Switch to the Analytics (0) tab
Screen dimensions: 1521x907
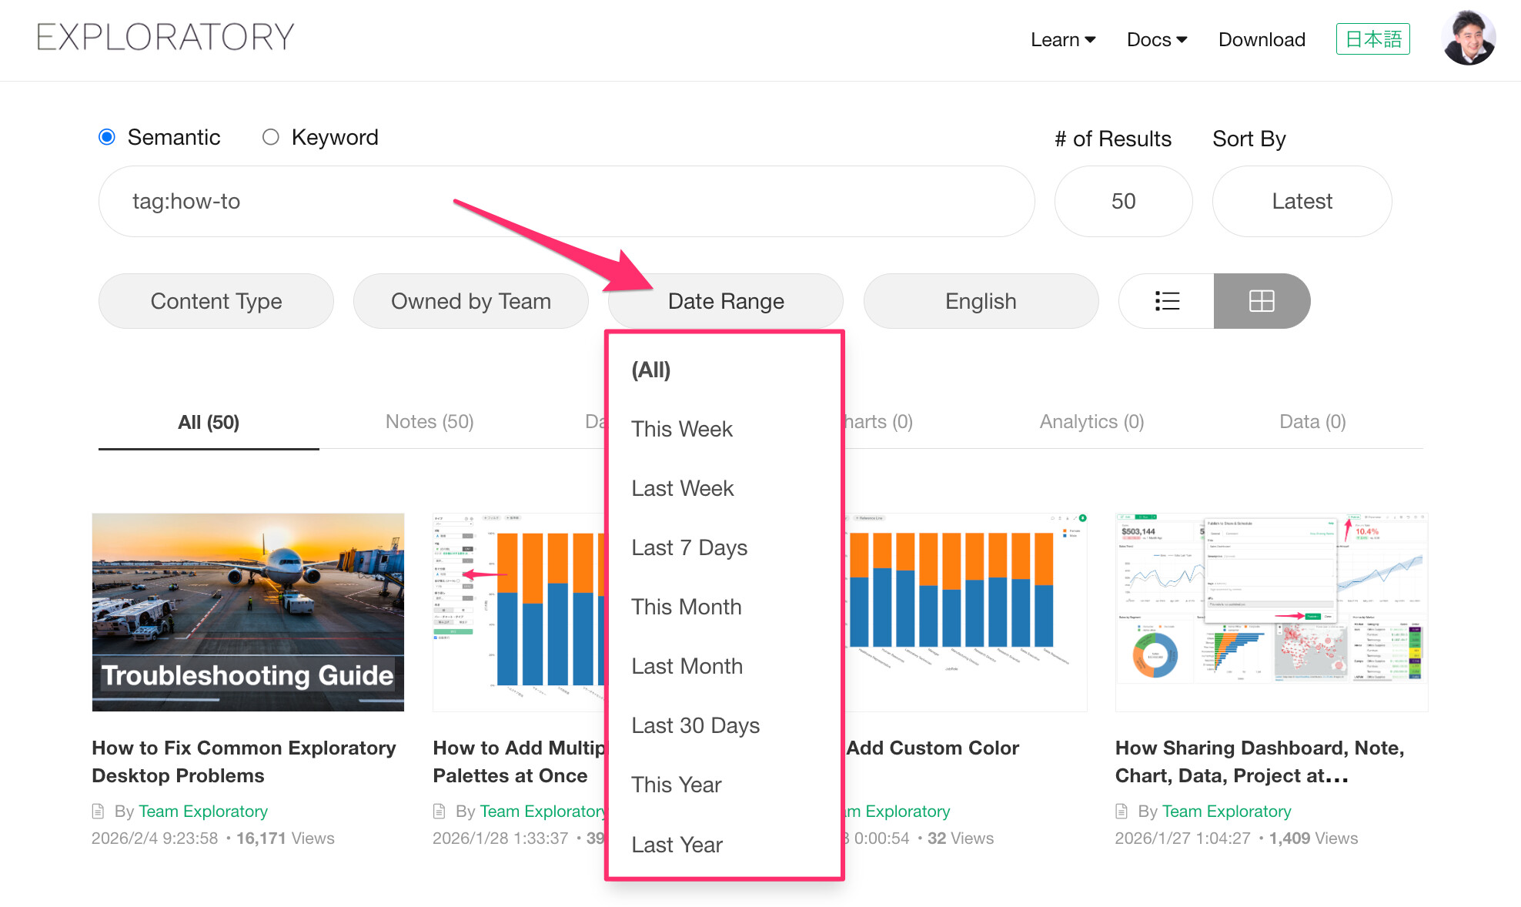pyautogui.click(x=1091, y=422)
